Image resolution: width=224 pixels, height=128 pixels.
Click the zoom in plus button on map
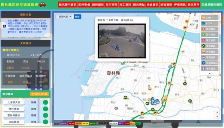point(217,112)
